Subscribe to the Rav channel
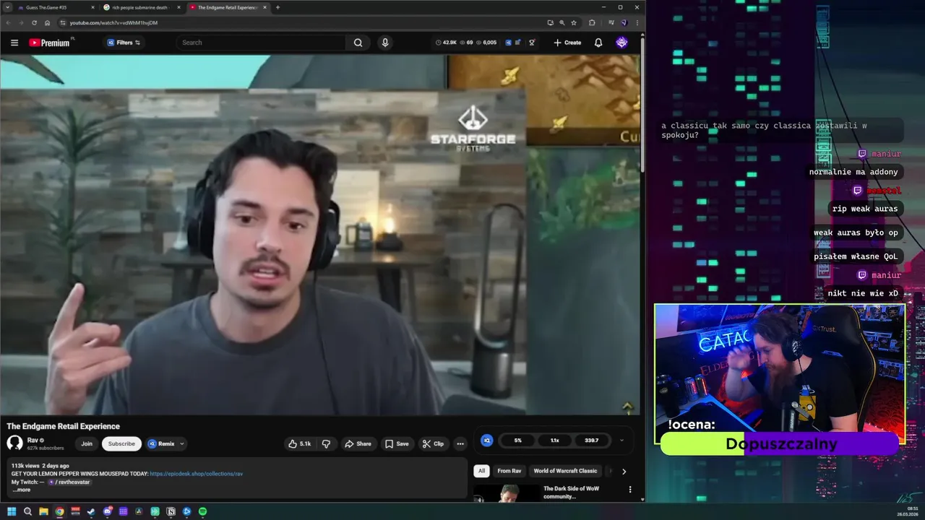925x520 pixels. point(121,443)
